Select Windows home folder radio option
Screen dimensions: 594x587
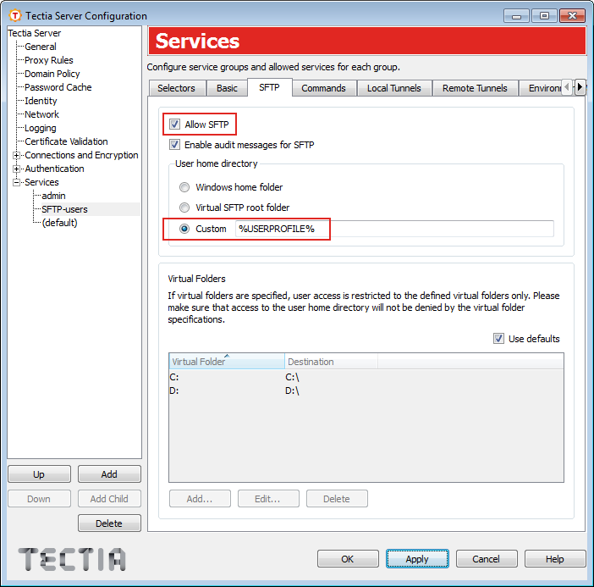(x=184, y=187)
